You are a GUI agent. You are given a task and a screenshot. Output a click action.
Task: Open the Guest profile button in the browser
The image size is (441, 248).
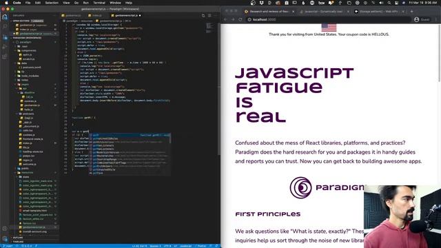click(x=422, y=19)
